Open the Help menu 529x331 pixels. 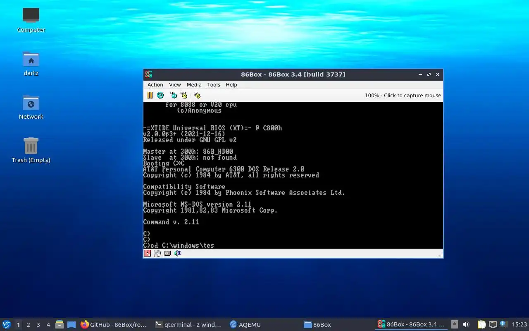[x=231, y=85]
